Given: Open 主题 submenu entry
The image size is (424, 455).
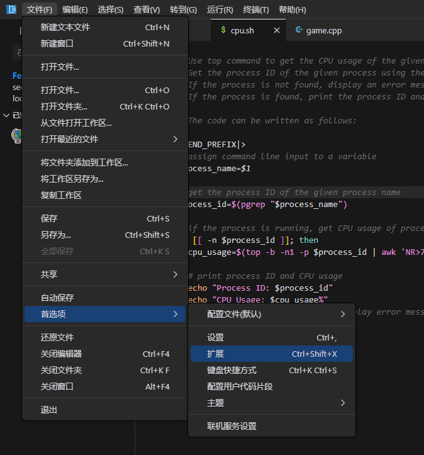Looking at the screenshot, I should [272, 403].
